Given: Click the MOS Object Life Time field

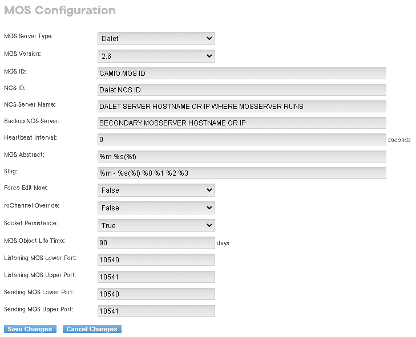Looking at the screenshot, I should [156, 243].
